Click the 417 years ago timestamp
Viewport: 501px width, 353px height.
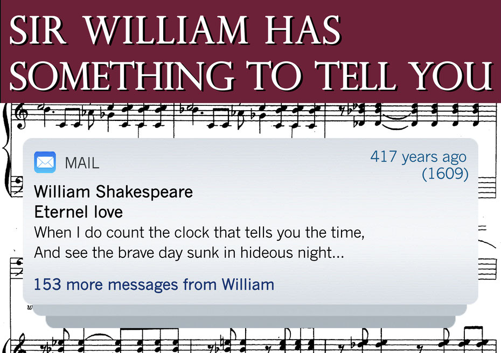pos(419,157)
